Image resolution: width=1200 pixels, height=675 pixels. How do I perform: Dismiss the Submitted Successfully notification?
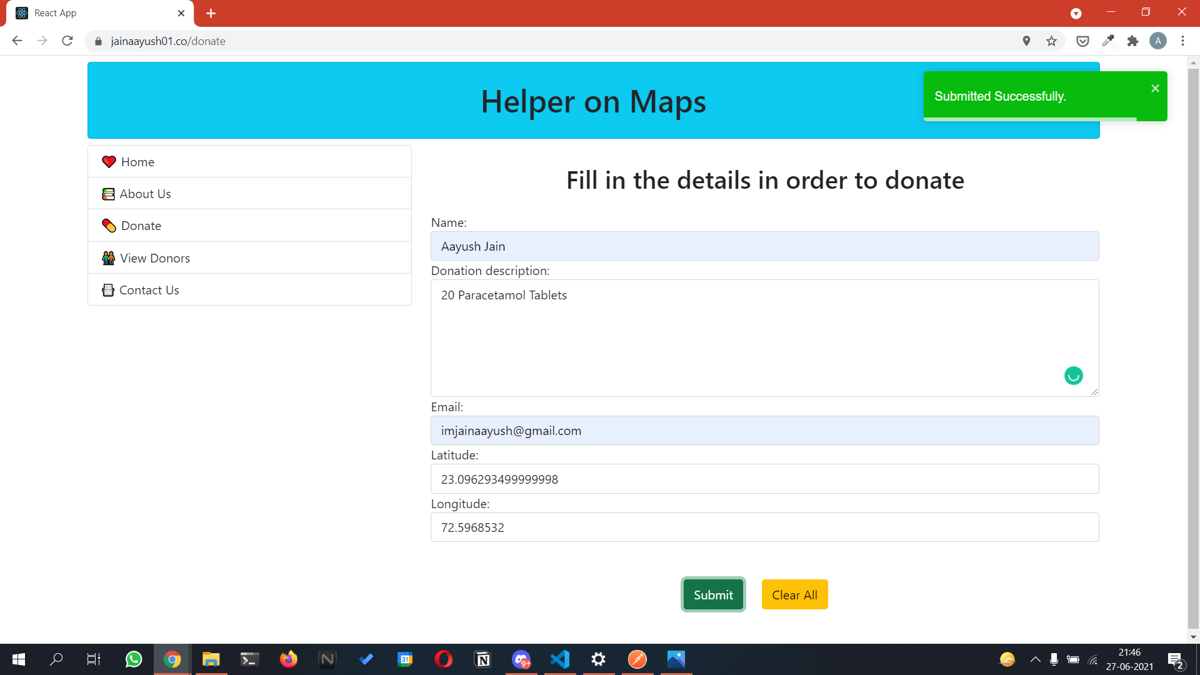1155,89
